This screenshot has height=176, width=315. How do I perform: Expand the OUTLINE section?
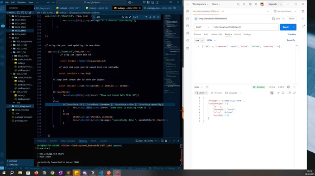19,161
